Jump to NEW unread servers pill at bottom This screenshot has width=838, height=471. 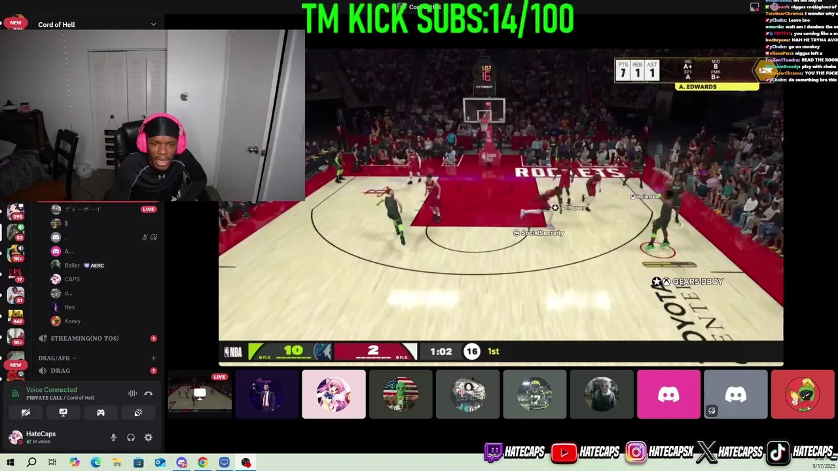(16, 365)
